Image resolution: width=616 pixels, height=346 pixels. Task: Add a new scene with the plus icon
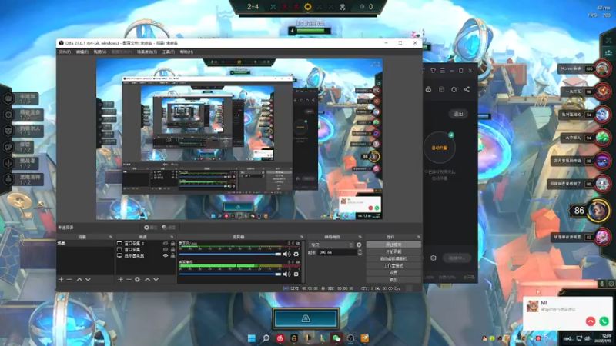[61, 279]
